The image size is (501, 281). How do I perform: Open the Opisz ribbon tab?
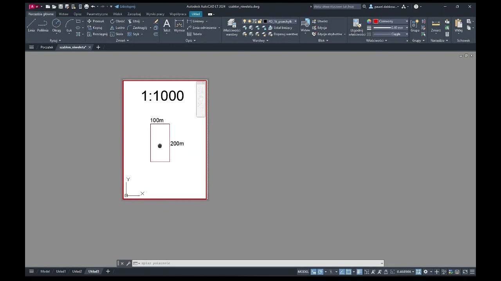[x=77, y=14]
